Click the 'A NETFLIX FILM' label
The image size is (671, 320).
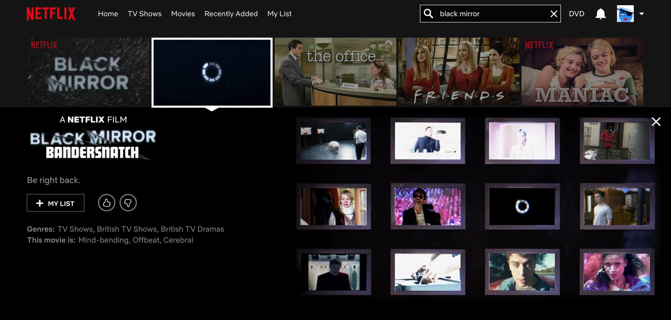pyautogui.click(x=93, y=120)
